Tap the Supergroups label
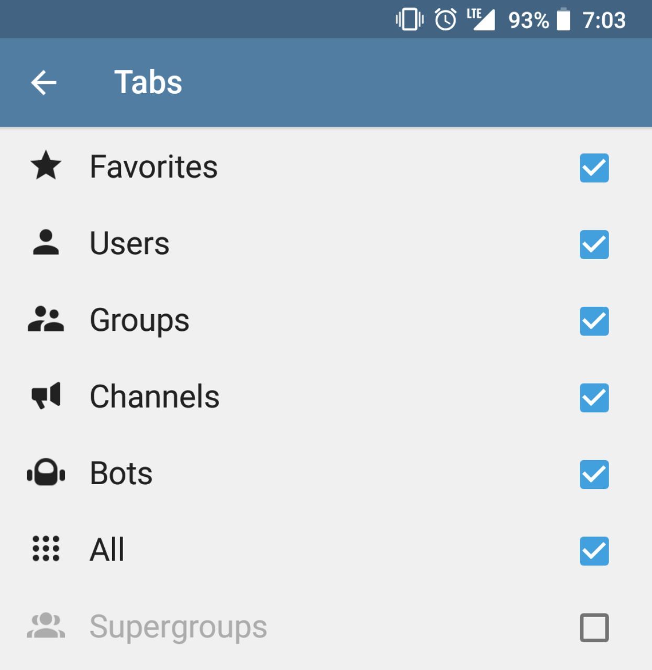The height and width of the screenshot is (670, 652). click(178, 627)
